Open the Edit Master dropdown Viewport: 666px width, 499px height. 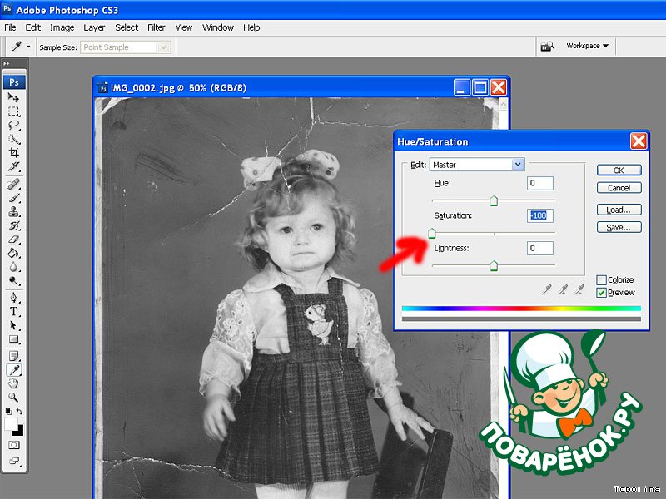518,165
